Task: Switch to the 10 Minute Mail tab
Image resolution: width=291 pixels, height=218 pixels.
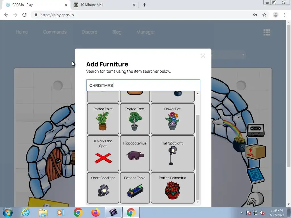Action: coord(105,5)
